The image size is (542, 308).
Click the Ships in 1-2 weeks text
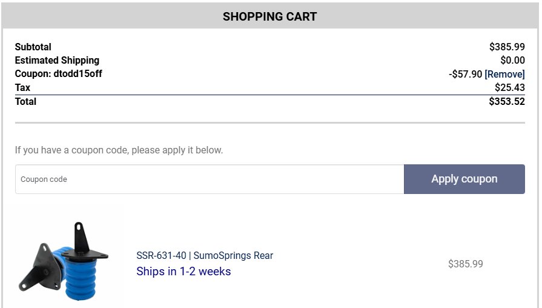pos(183,271)
